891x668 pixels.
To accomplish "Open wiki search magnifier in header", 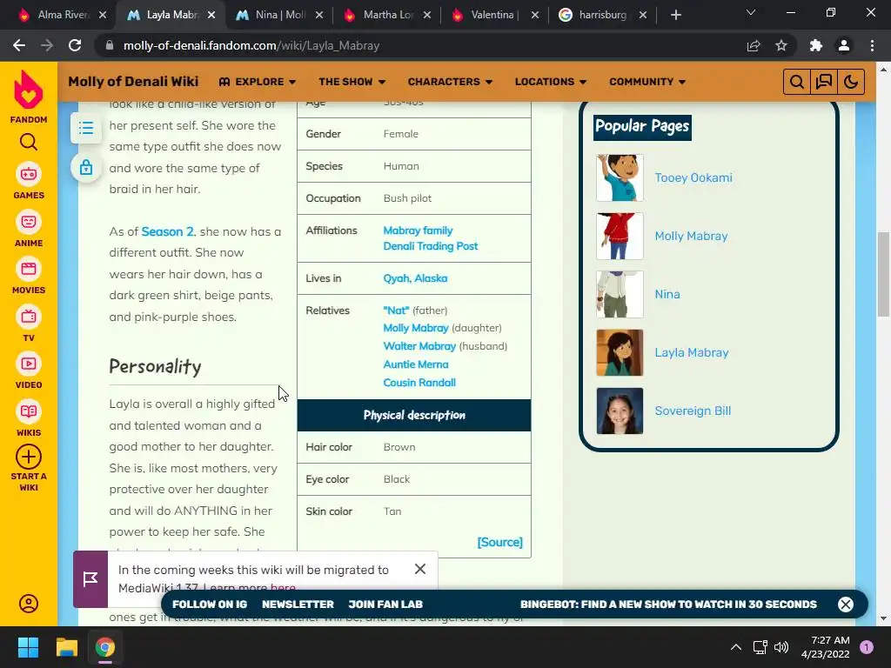I will pyautogui.click(x=797, y=82).
